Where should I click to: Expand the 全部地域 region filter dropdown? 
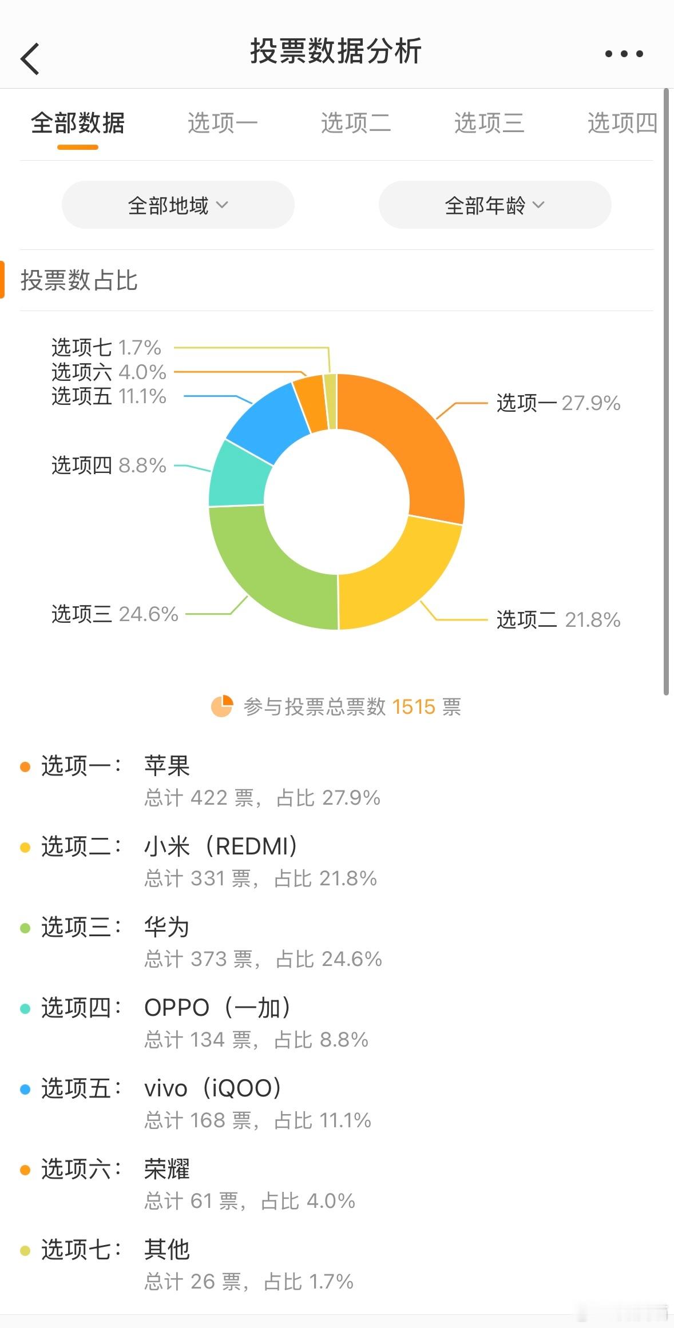[x=178, y=205]
